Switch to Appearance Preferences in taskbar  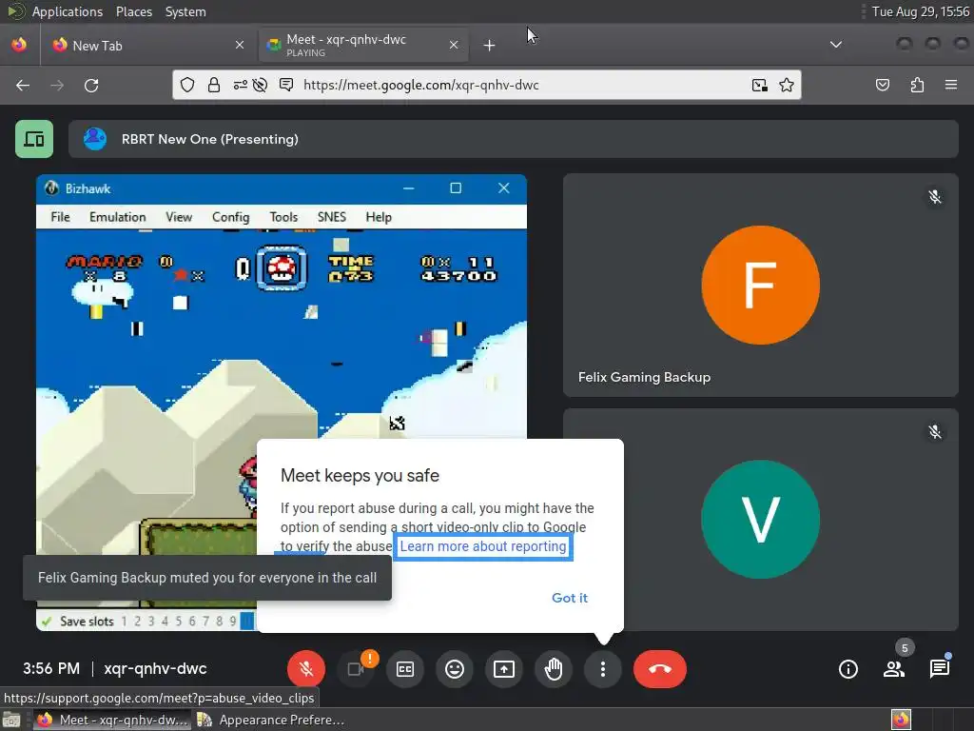[x=271, y=720]
